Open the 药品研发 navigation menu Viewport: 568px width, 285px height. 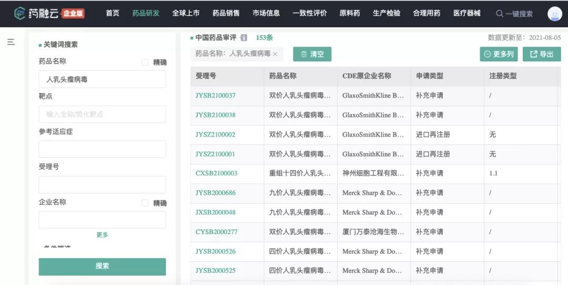146,13
